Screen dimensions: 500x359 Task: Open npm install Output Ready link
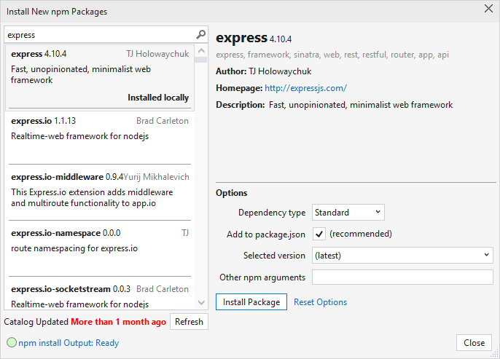[69, 343]
